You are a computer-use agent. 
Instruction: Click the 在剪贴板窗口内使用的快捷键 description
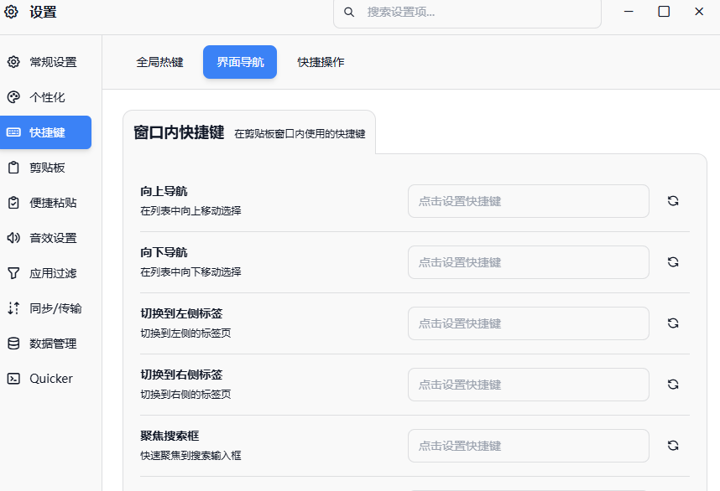[x=300, y=133]
